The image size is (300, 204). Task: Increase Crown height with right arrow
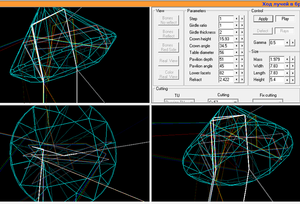[x=242, y=39]
